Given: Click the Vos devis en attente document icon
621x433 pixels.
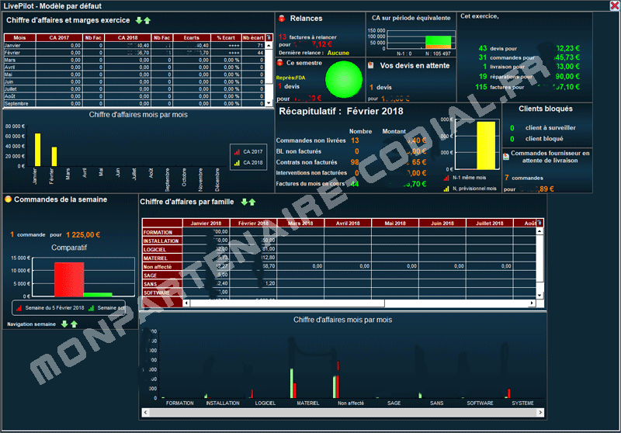Looking at the screenshot, I should pos(371,66).
